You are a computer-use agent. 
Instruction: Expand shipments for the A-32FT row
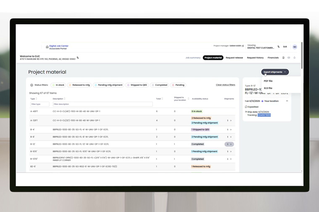coord(229,120)
